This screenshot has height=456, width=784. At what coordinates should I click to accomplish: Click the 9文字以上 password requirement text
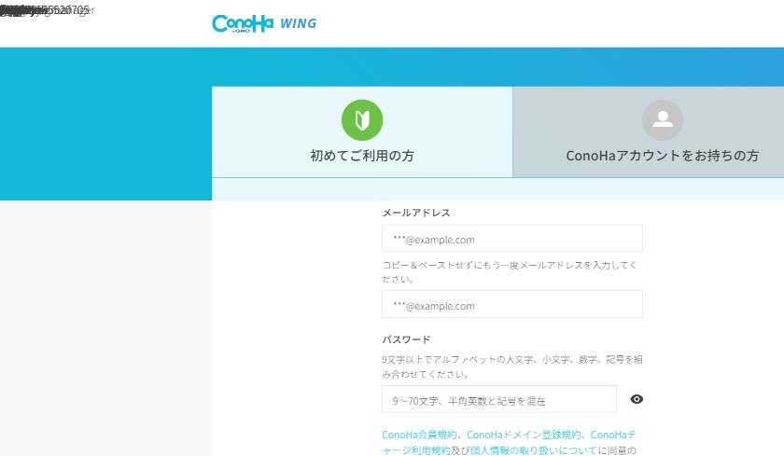(512, 366)
